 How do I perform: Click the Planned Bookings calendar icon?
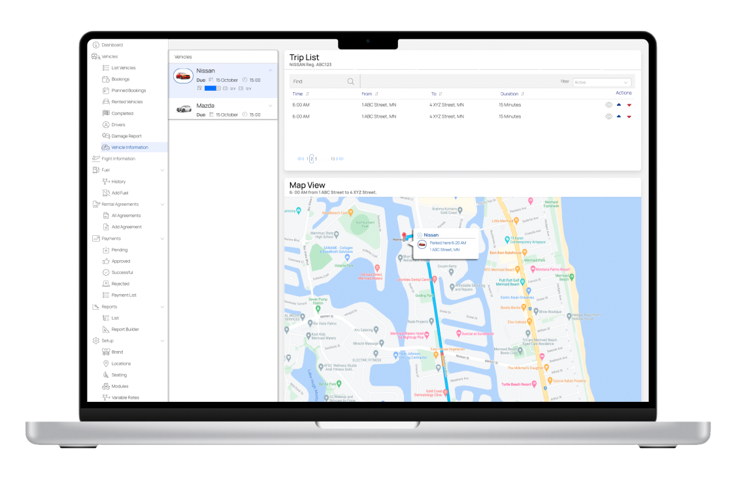(106, 90)
